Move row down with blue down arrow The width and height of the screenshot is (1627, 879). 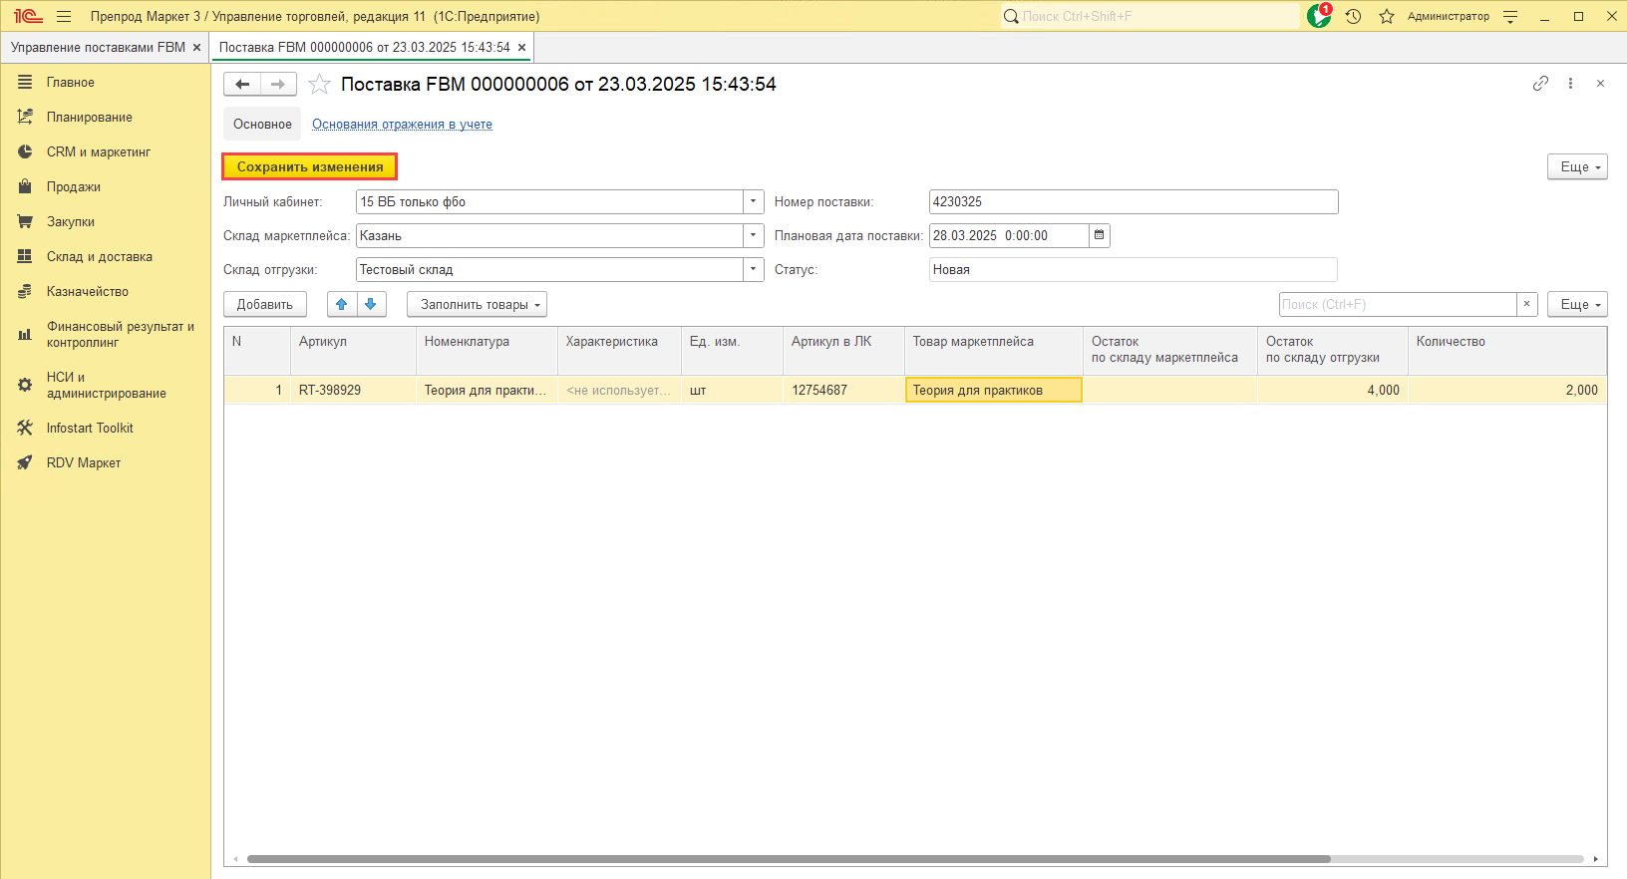371,305
